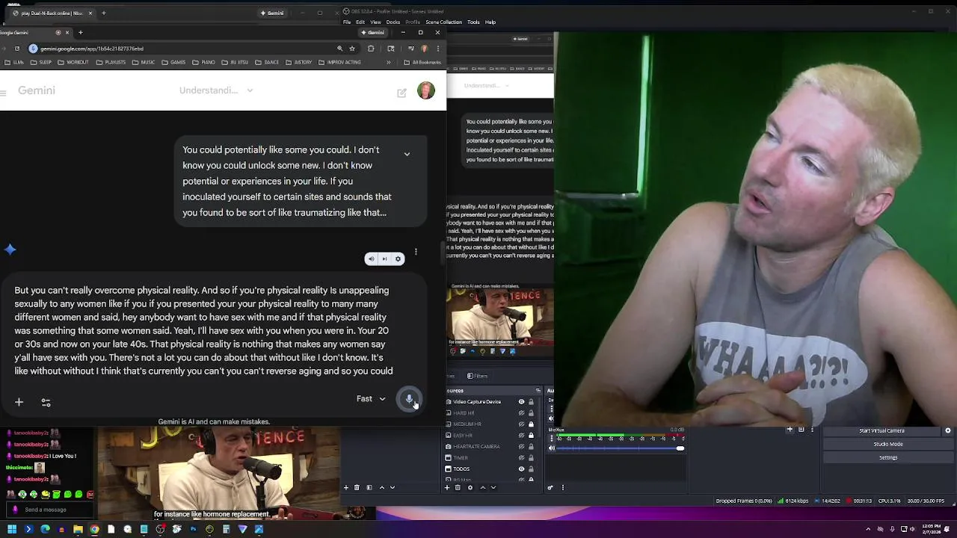Show the HEARTRATE CAMERA source
Image resolution: width=957 pixels, height=538 pixels.
coord(522,447)
